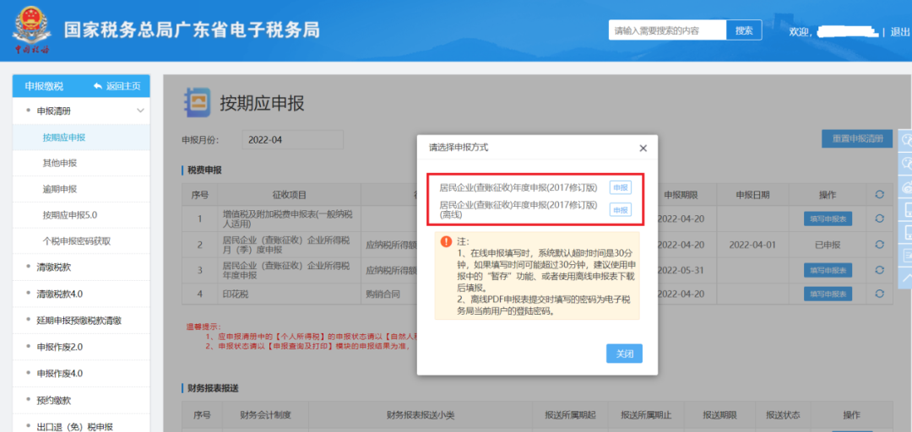Refresh the 企业所得税年度申报 row
Viewport: 912px width, 432px height.
coord(879,270)
